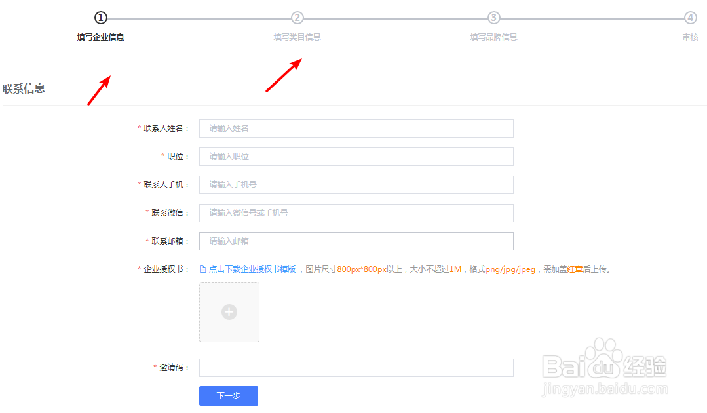Click the 联系邮箱 email input field
This screenshot has height=413, width=707.
point(356,241)
